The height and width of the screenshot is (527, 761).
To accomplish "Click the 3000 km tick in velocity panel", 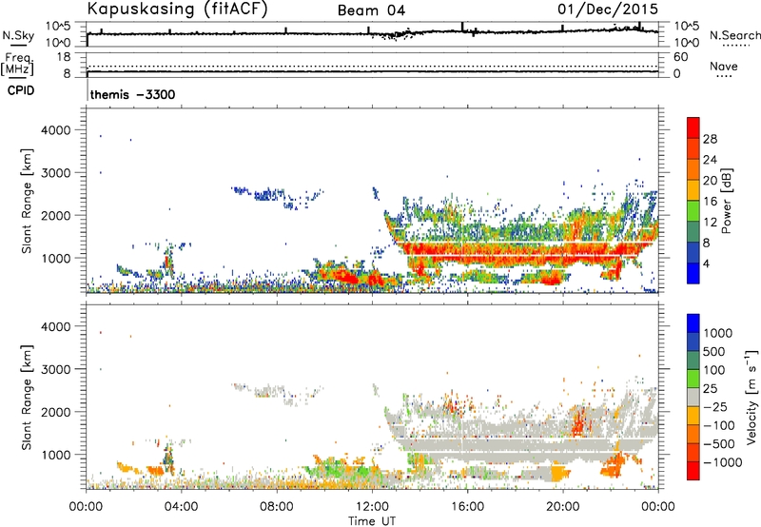I will click(x=56, y=369).
